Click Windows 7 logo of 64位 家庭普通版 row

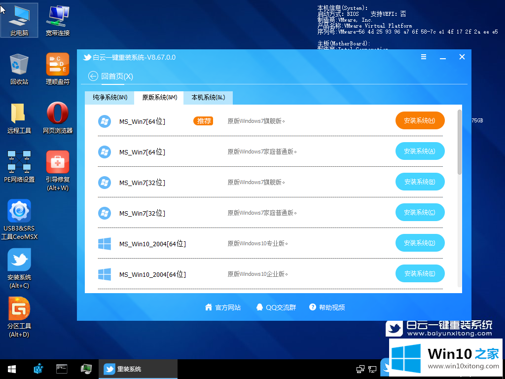pyautogui.click(x=105, y=152)
